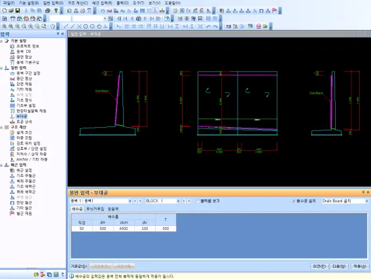Viewport: 371px width, 279px height.
Task: Click the New file icon
Action: (x=5, y=10)
